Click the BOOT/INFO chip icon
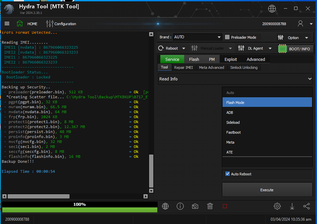The height and width of the screenshot is (224, 317). pyautogui.click(x=283, y=49)
